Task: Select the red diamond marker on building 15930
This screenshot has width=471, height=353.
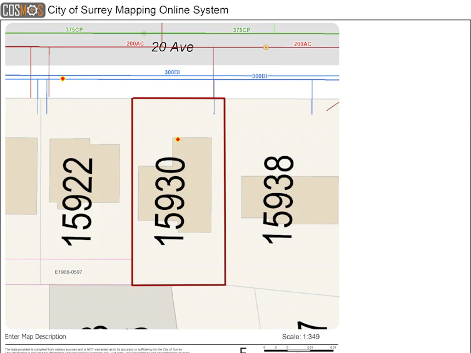Action: [x=178, y=139]
